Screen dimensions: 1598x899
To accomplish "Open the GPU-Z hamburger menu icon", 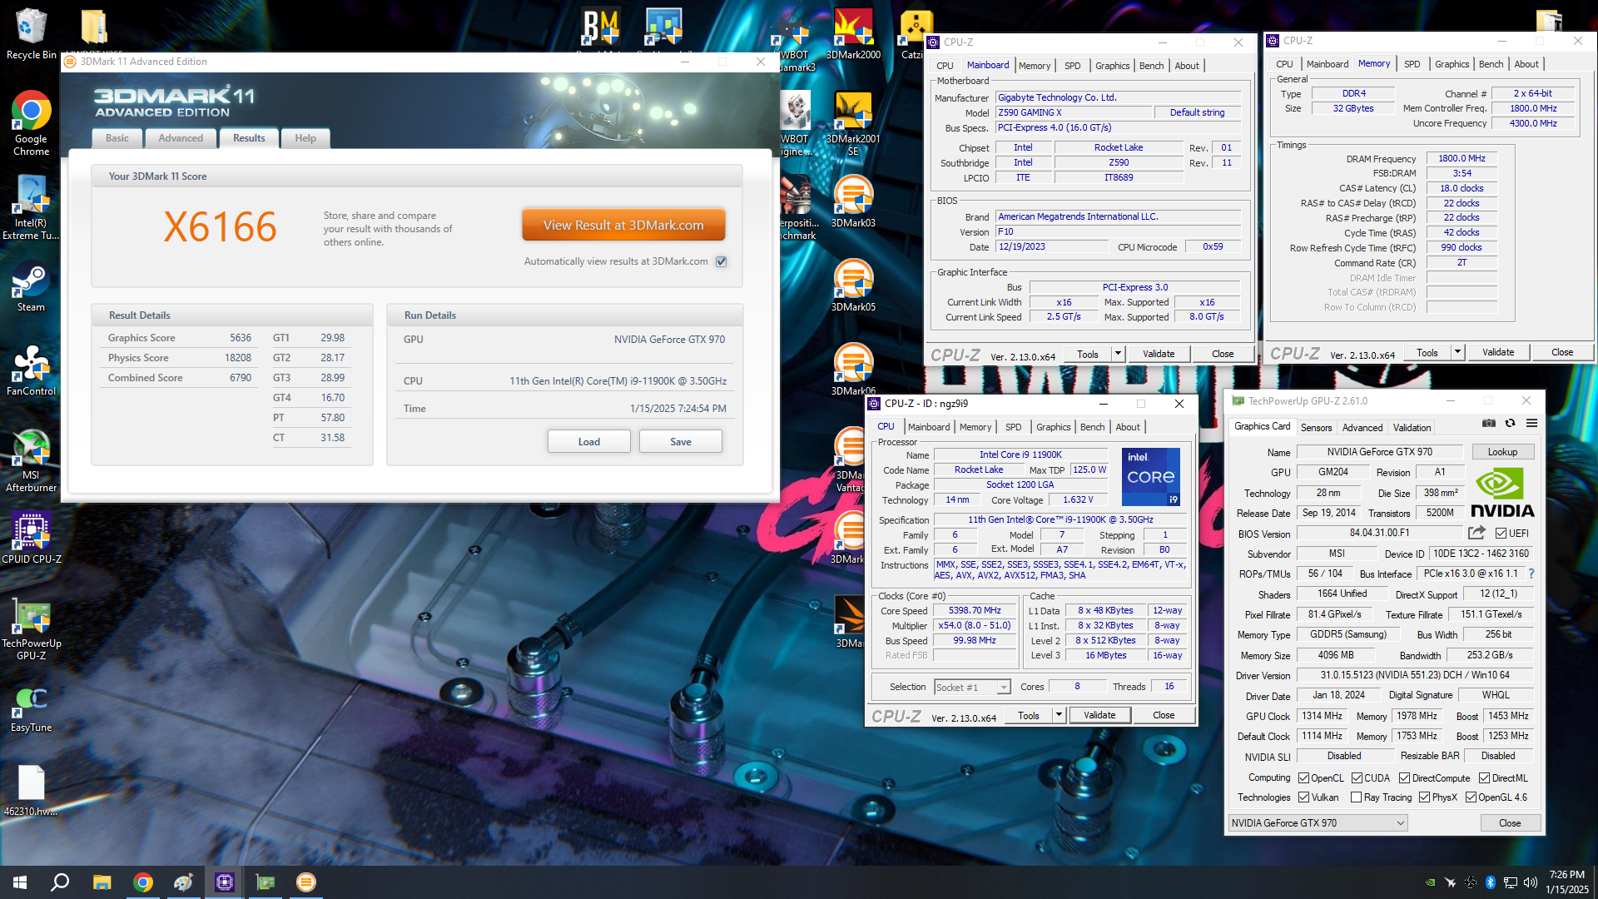I will (1531, 424).
